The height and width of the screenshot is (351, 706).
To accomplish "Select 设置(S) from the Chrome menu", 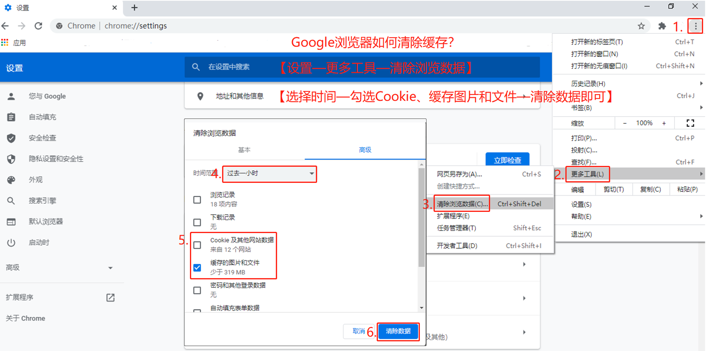I will pos(629,204).
